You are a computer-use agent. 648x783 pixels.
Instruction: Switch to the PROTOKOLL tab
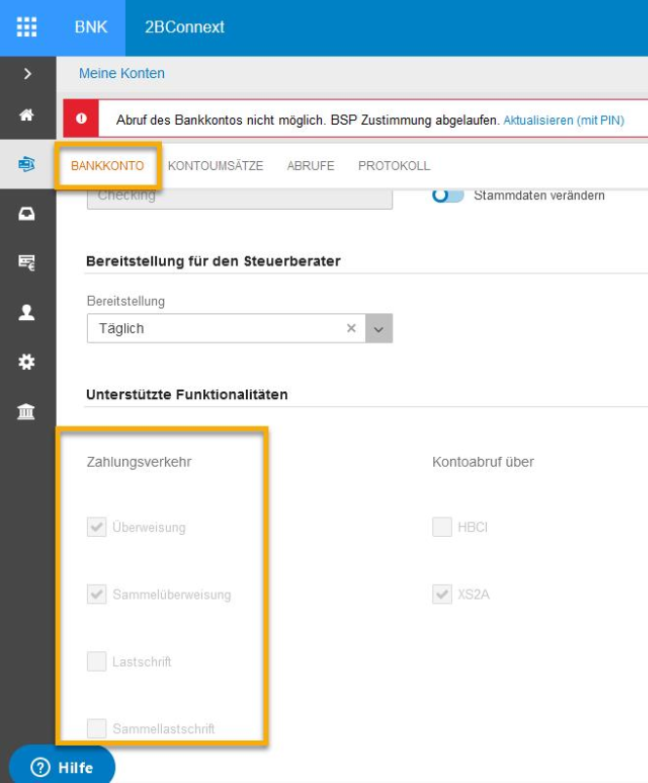[394, 166]
